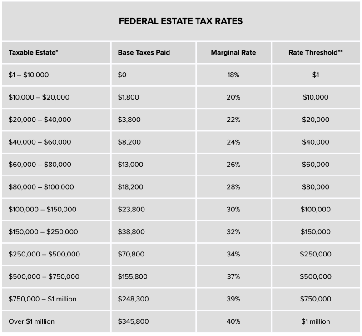The width and height of the screenshot is (362, 336).
Task: Click the 40% marginal rate cell
Action: coord(233,321)
